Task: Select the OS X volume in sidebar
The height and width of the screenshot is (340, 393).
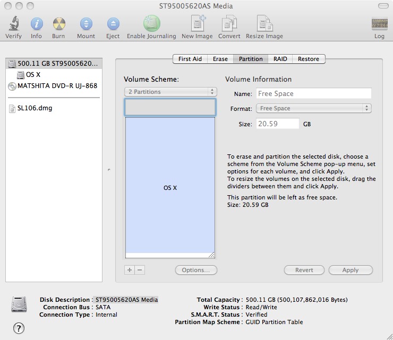Action: click(54, 75)
